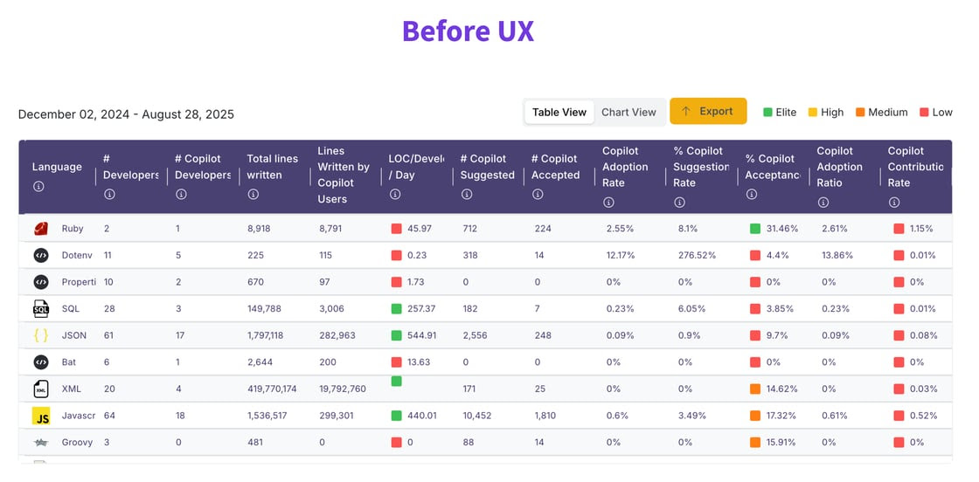Click info icon under Language header
Screen dimensions: 979x482
tap(38, 186)
